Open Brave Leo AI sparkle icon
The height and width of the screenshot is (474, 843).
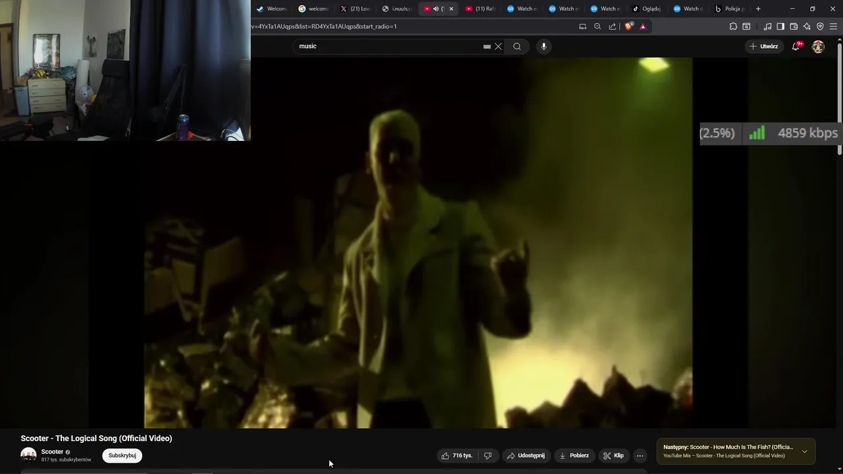(807, 26)
